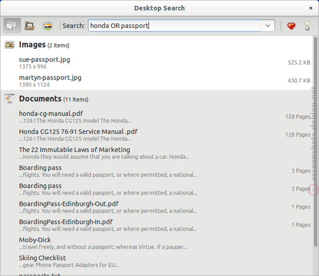Click the 1375 x 996 dimensions text
The width and height of the screenshot is (319, 276).
coord(33,67)
